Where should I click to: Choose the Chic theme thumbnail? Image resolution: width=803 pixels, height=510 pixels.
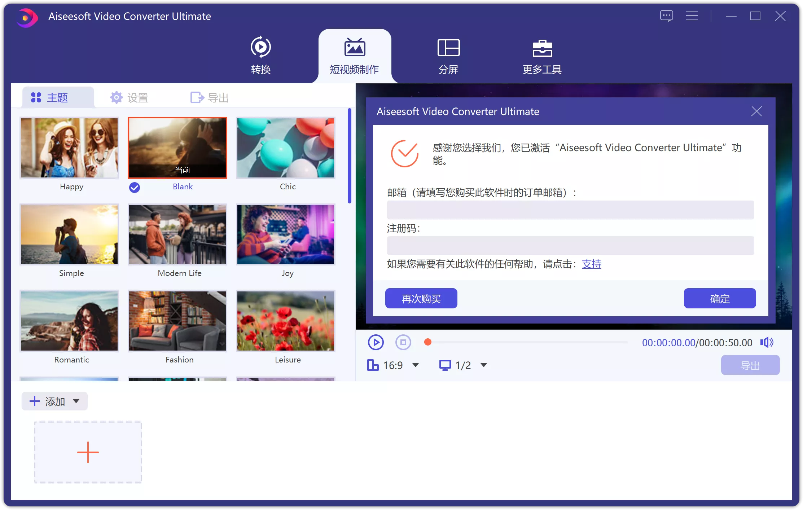pos(286,148)
